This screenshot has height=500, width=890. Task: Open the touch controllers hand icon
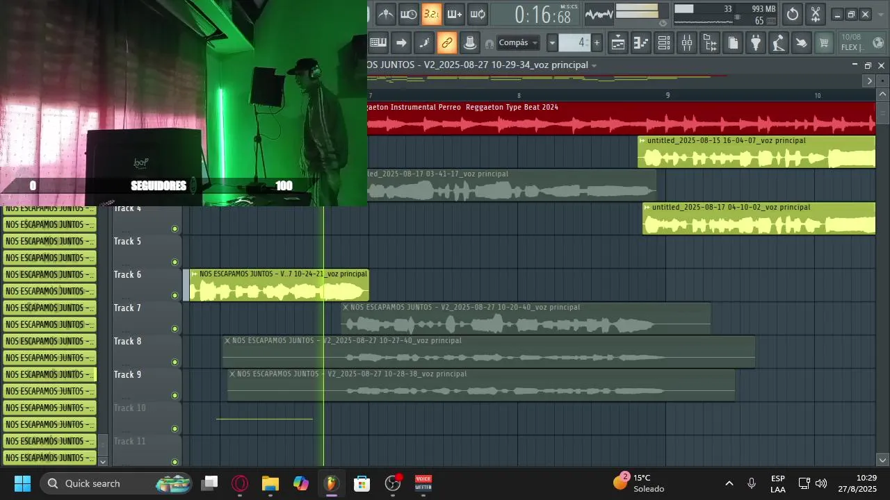point(802,43)
